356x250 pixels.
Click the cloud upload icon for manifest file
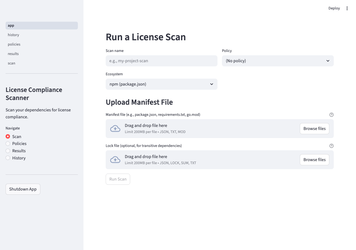[115, 128]
